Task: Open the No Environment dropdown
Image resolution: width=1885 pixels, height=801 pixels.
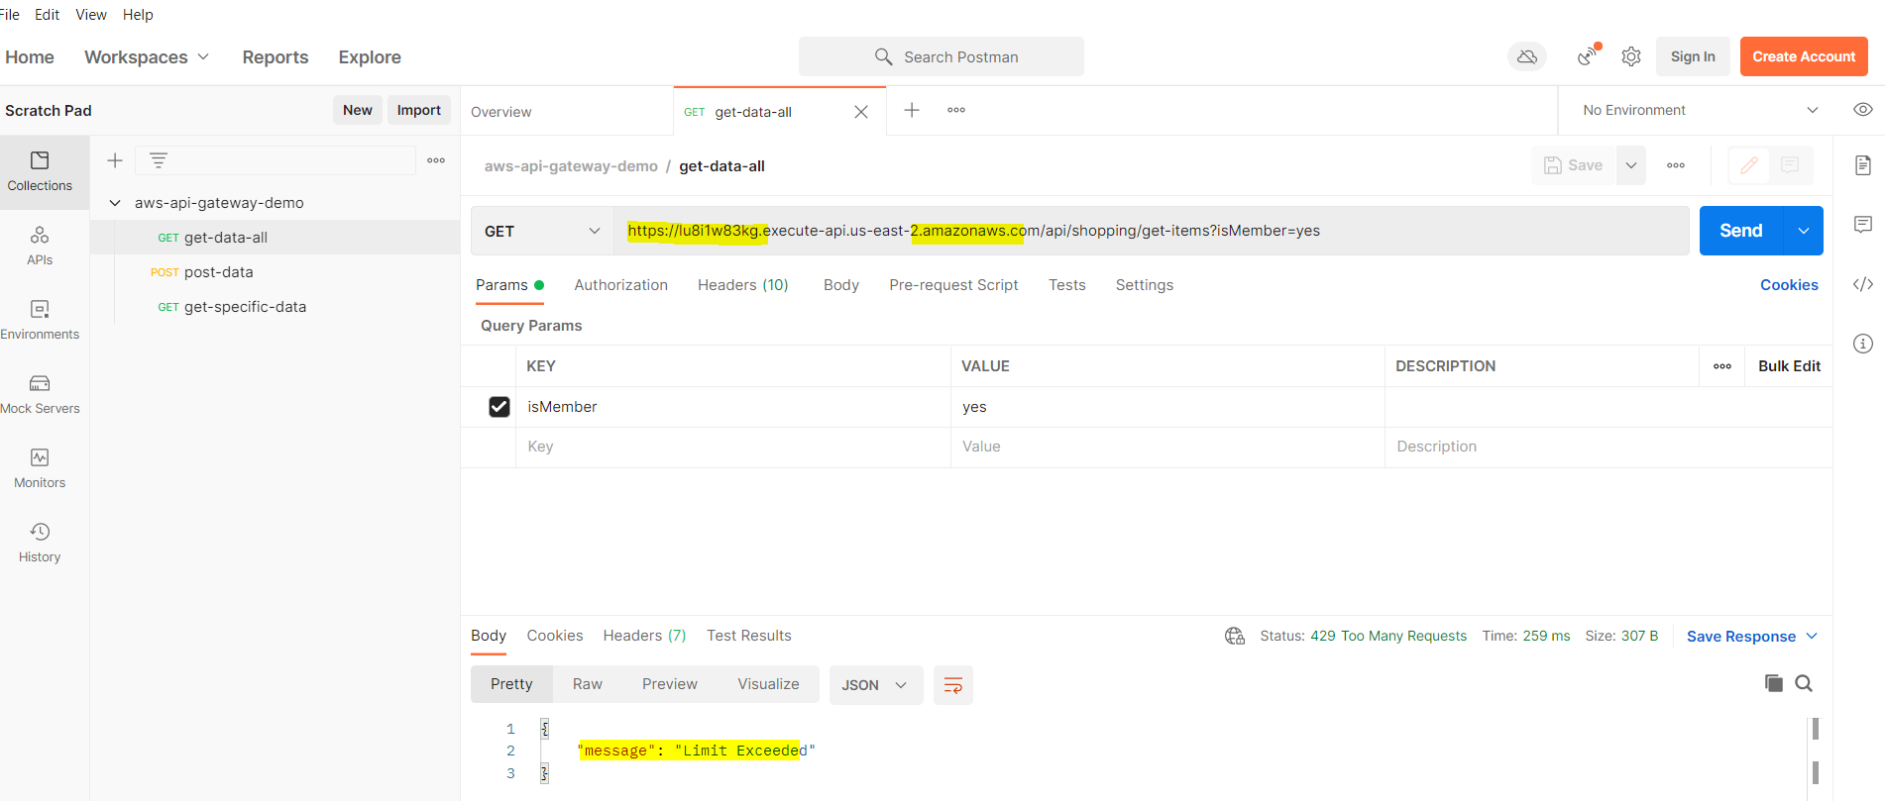Action: pos(1701,110)
